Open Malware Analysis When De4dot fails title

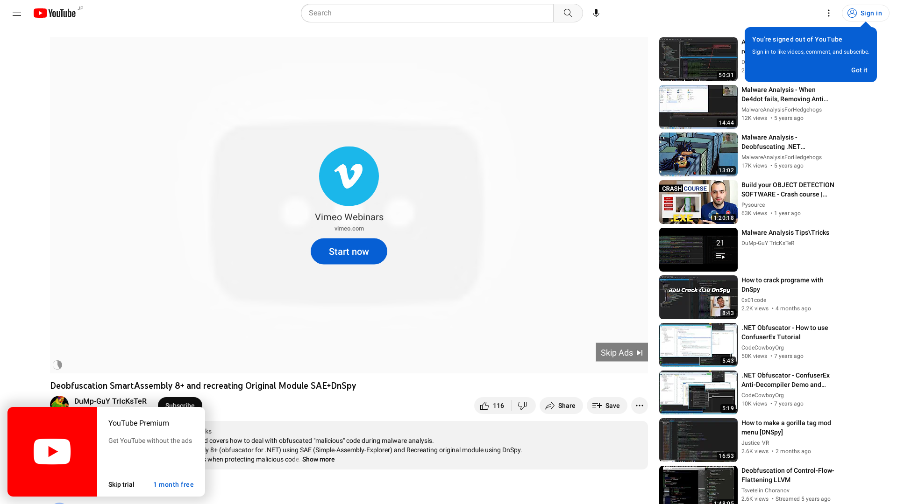[x=784, y=94]
